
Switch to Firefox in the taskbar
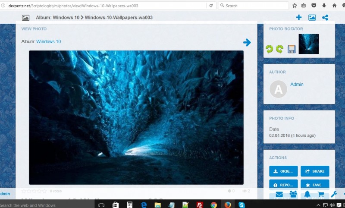(x=228, y=205)
